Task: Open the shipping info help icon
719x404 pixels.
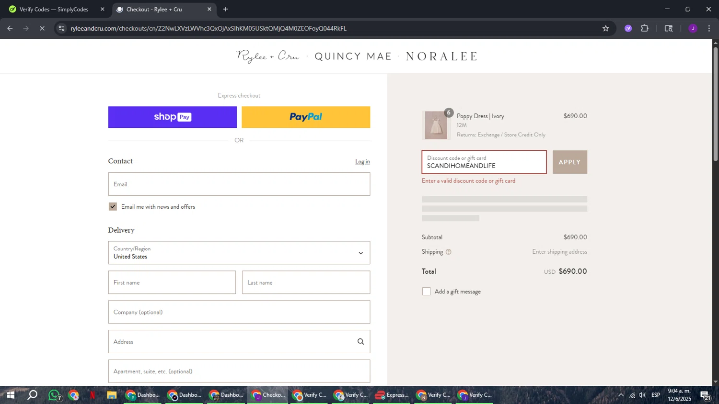Action: (x=448, y=252)
